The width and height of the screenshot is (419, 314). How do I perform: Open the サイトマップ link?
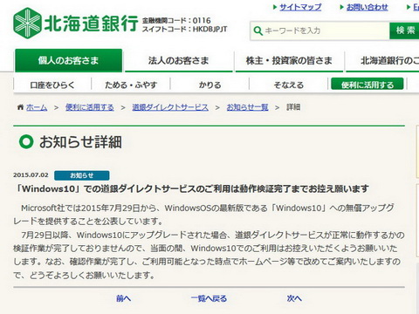pos(300,7)
